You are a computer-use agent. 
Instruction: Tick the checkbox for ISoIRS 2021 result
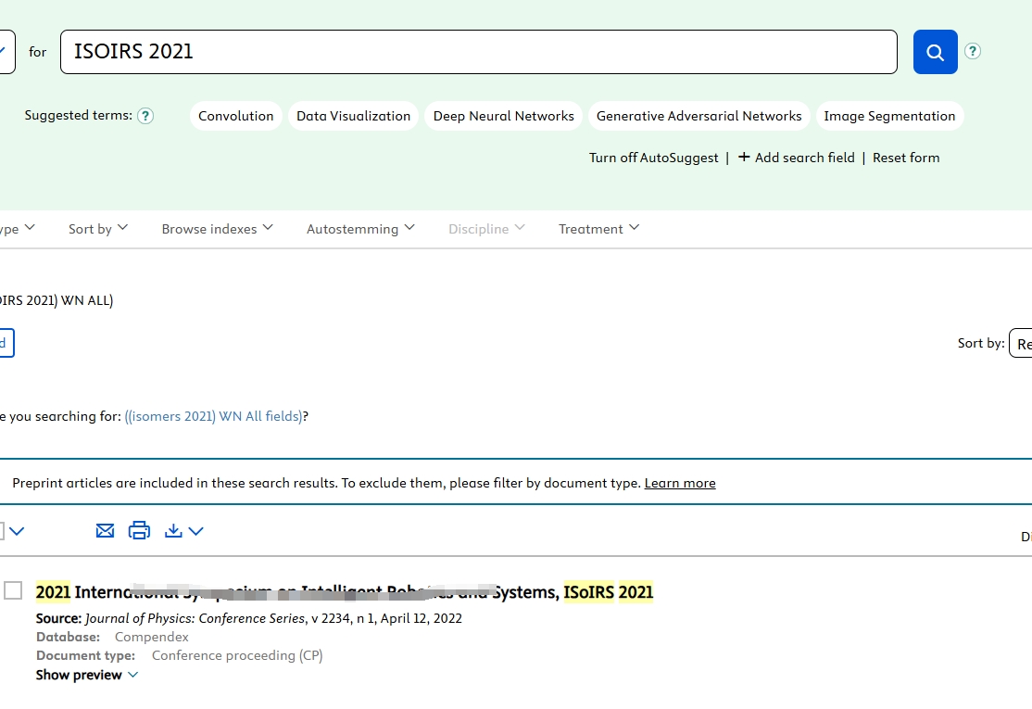pos(13,590)
